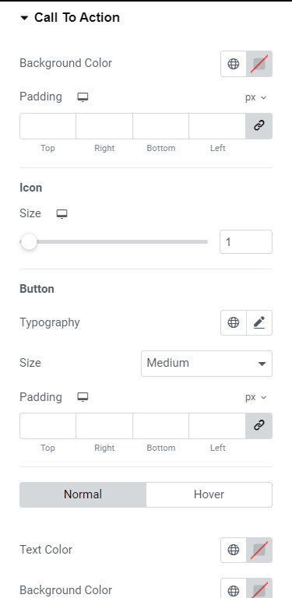
Task: Pick the Call To Action background color swatch
Action: (259, 64)
